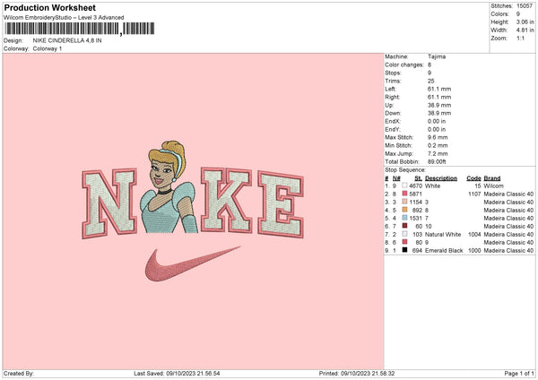The height and width of the screenshot is (380, 538).
Task: Select the Wilcom EmbroideryStudio Level 3 Advanced text
Action: tap(64, 18)
